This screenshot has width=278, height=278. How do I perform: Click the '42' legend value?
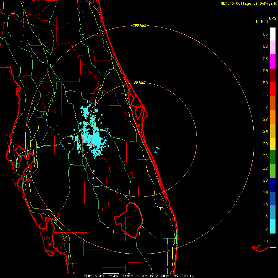265,107
